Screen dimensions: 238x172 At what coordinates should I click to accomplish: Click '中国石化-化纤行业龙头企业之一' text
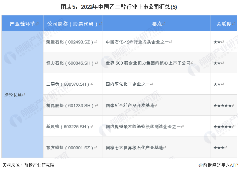pos(137,42)
